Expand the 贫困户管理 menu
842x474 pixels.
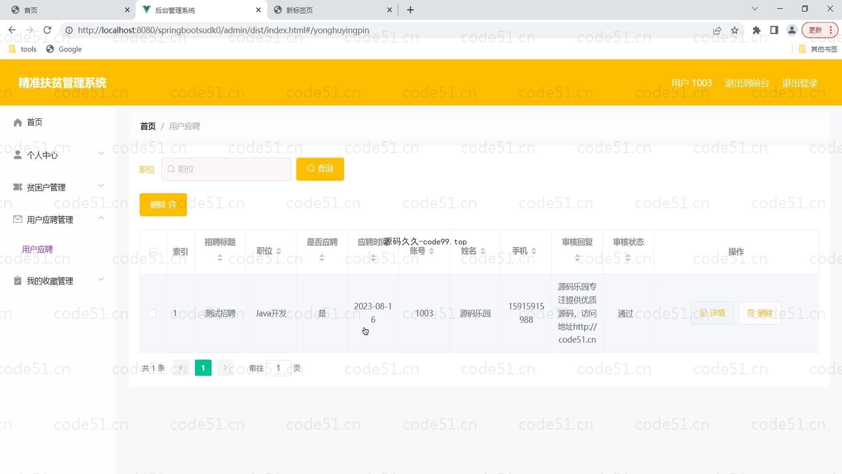tap(59, 187)
